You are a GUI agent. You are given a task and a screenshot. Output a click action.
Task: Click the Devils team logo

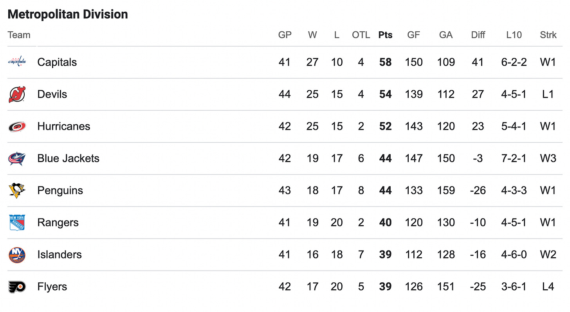(x=17, y=94)
